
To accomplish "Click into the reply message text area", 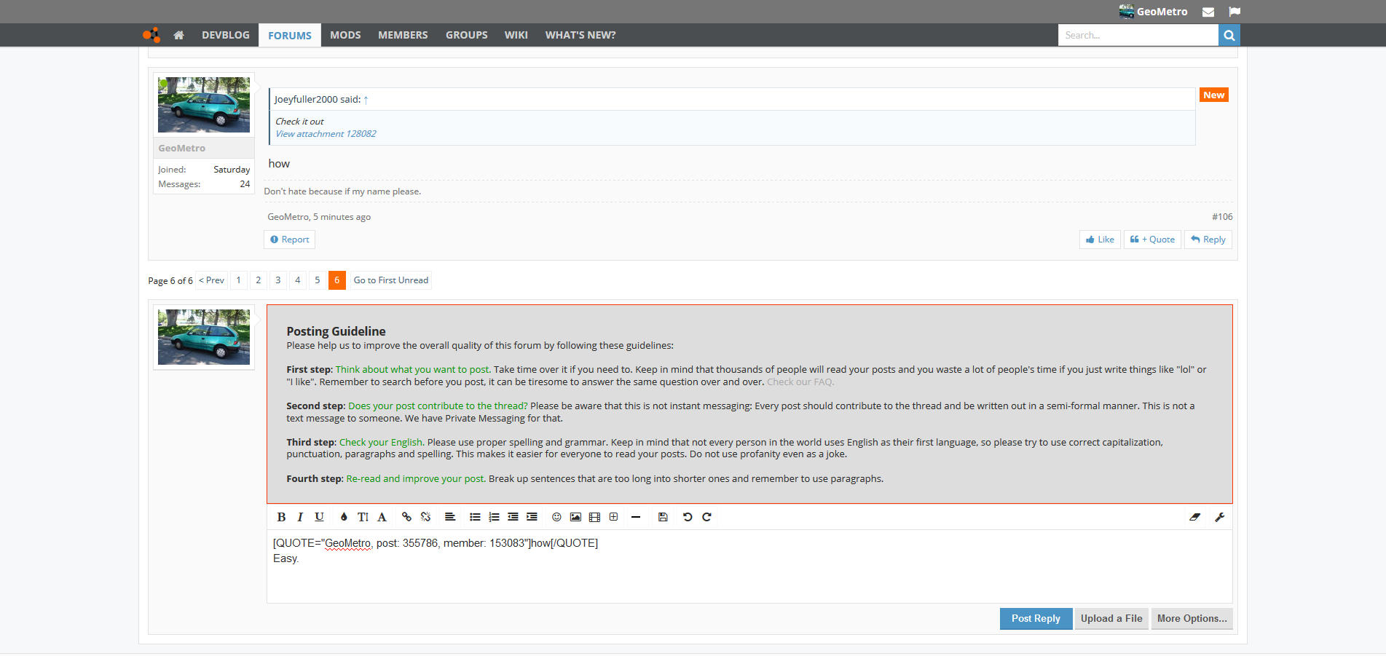I will pos(749,566).
